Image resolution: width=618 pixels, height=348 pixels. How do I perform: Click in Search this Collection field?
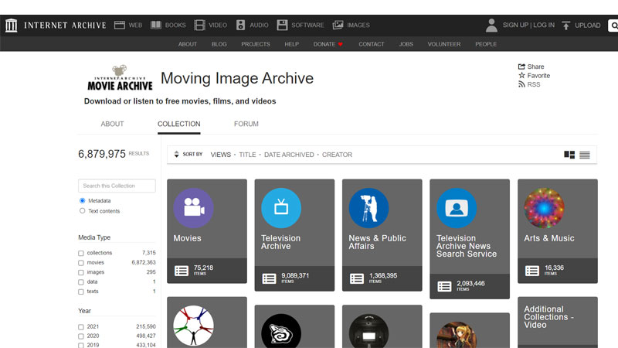point(117,186)
